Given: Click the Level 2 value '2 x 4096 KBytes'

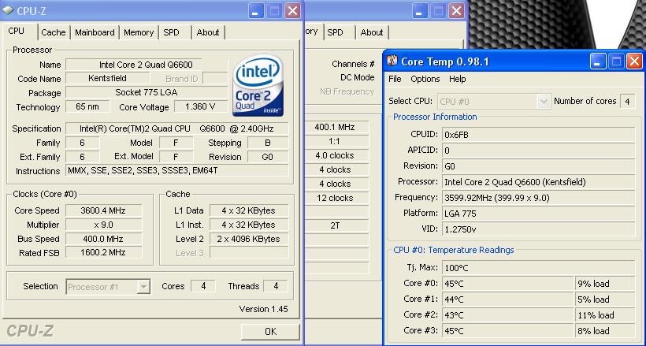Looking at the screenshot, I should (x=249, y=239).
